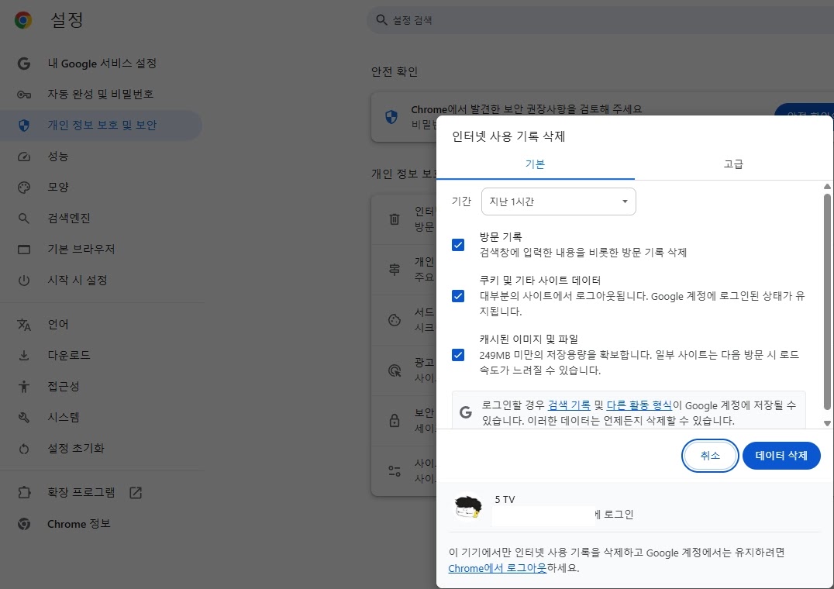Click the translate icon for 언어
The height and width of the screenshot is (589, 834).
tap(24, 324)
